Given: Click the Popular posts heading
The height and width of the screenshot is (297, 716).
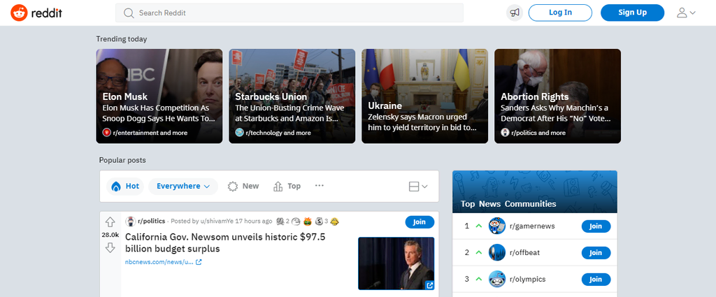Looking at the screenshot, I should 122,160.
